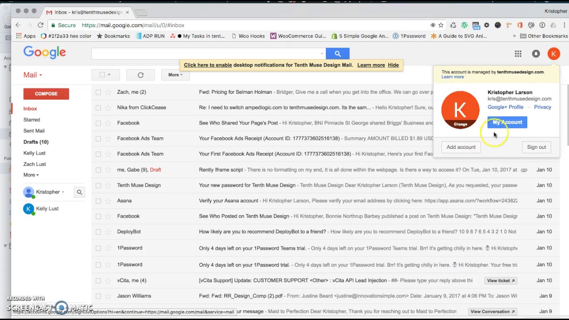This screenshot has height=320, width=569.
Task: Go back with the browser back arrow
Action: click(x=18, y=25)
